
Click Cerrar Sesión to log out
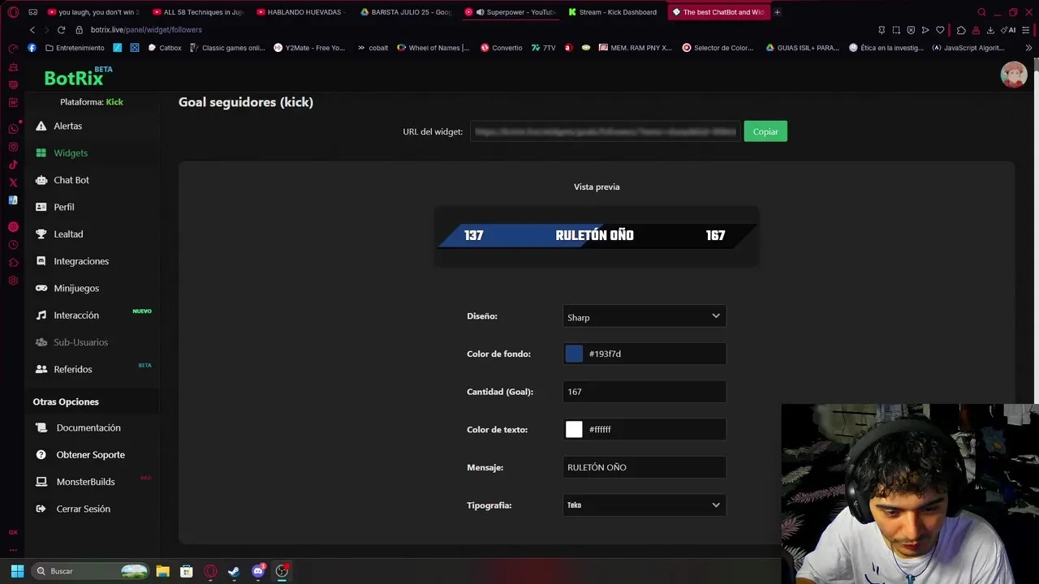pos(73,509)
